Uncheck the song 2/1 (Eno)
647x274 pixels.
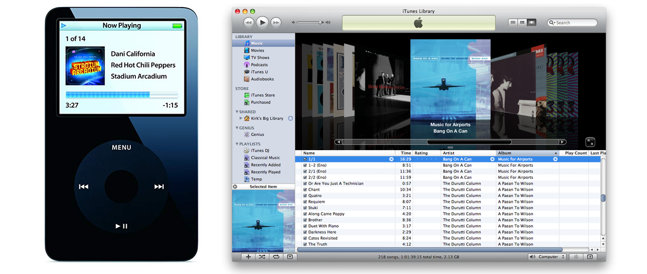click(x=305, y=171)
